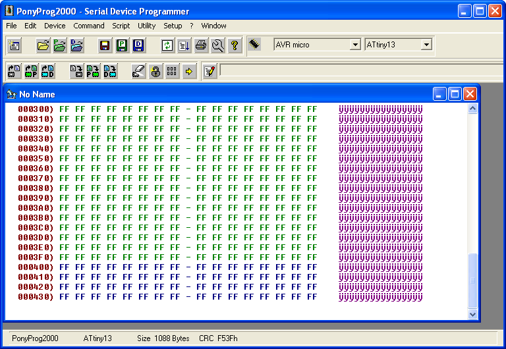Print the buffer using the printer icon

201,45
